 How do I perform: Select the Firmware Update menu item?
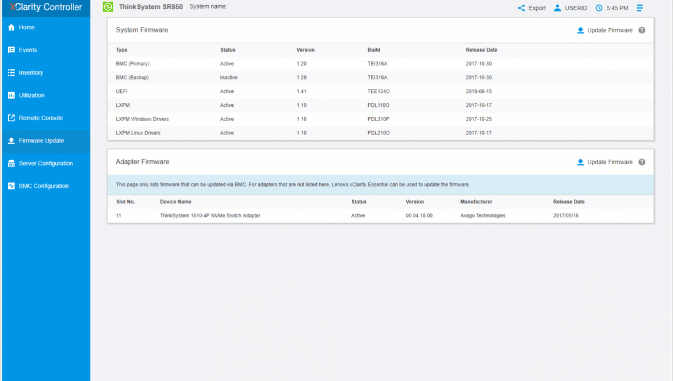[46, 141]
